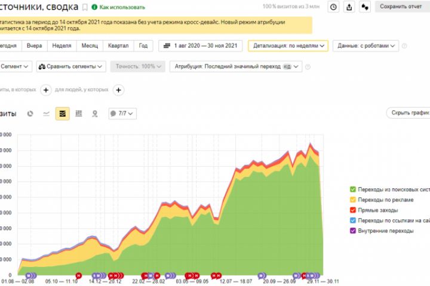Click the red note marker near 05.10 — 11.10
Image resolution: width=430 pixels, height=286 pixels.
79,276
